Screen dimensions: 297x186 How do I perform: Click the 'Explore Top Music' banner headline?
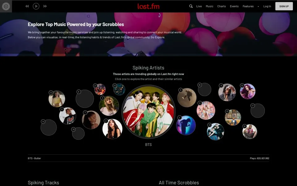pos(76,24)
